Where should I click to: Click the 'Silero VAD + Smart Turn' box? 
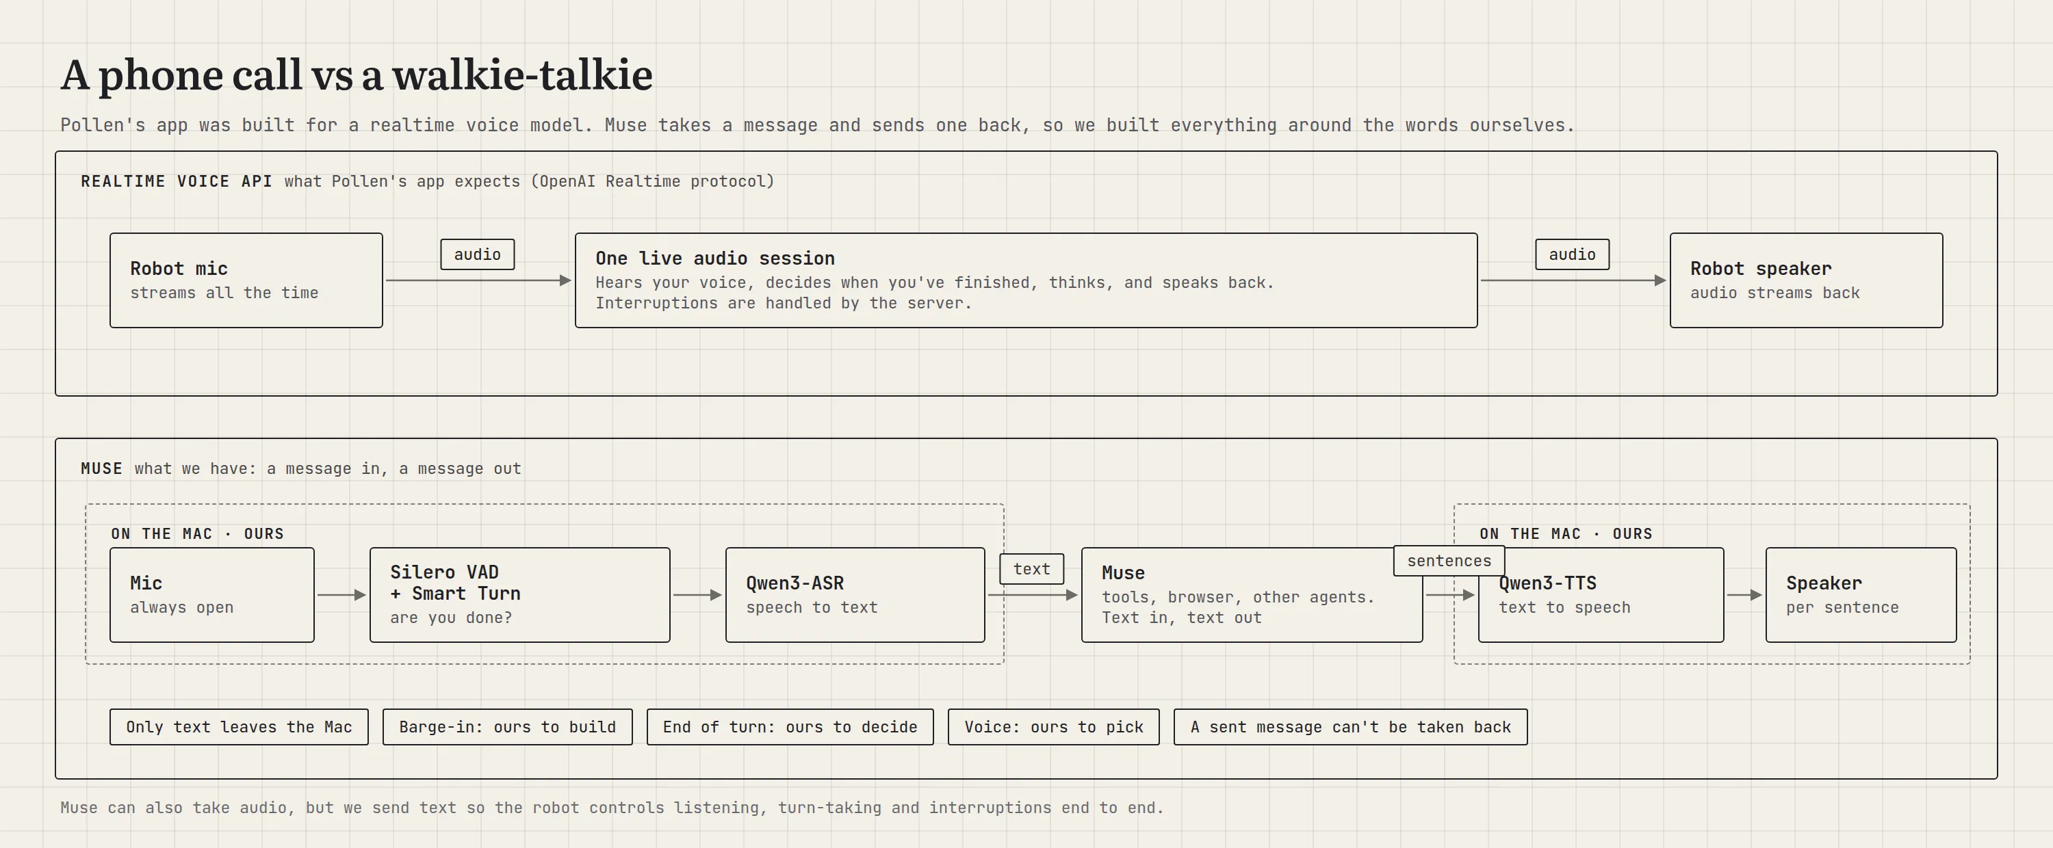[519, 595]
